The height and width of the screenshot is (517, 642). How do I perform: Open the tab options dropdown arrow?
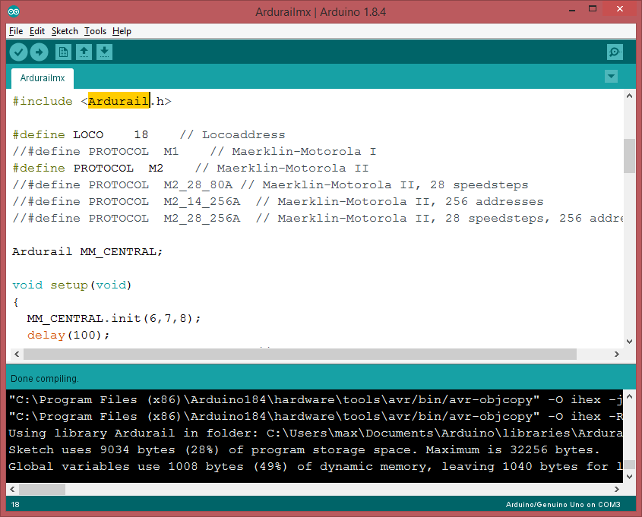click(611, 77)
